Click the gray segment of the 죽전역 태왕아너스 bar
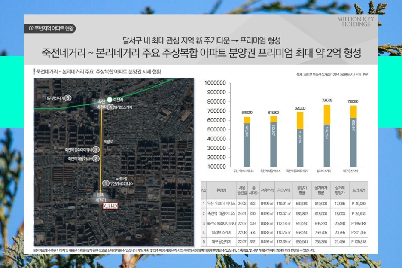 click(x=274, y=144)
